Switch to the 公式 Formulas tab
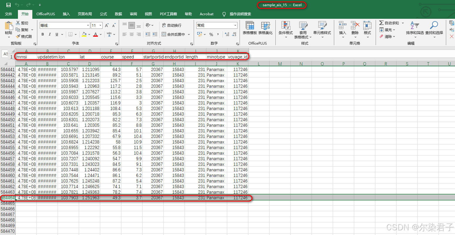The height and width of the screenshot is (235, 455). pos(103,14)
